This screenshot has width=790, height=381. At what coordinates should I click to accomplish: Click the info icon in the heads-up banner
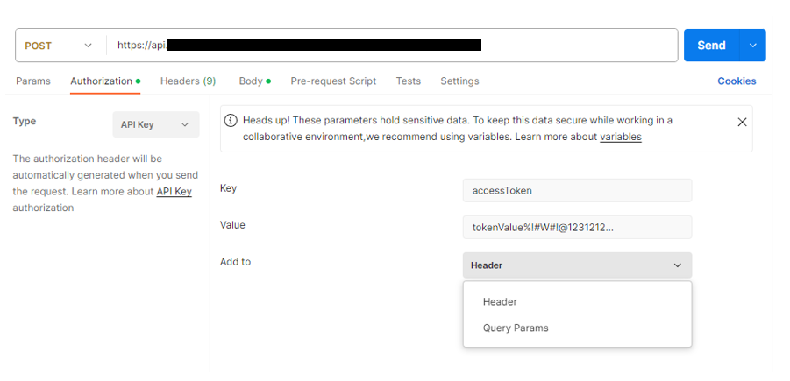pyautogui.click(x=231, y=121)
